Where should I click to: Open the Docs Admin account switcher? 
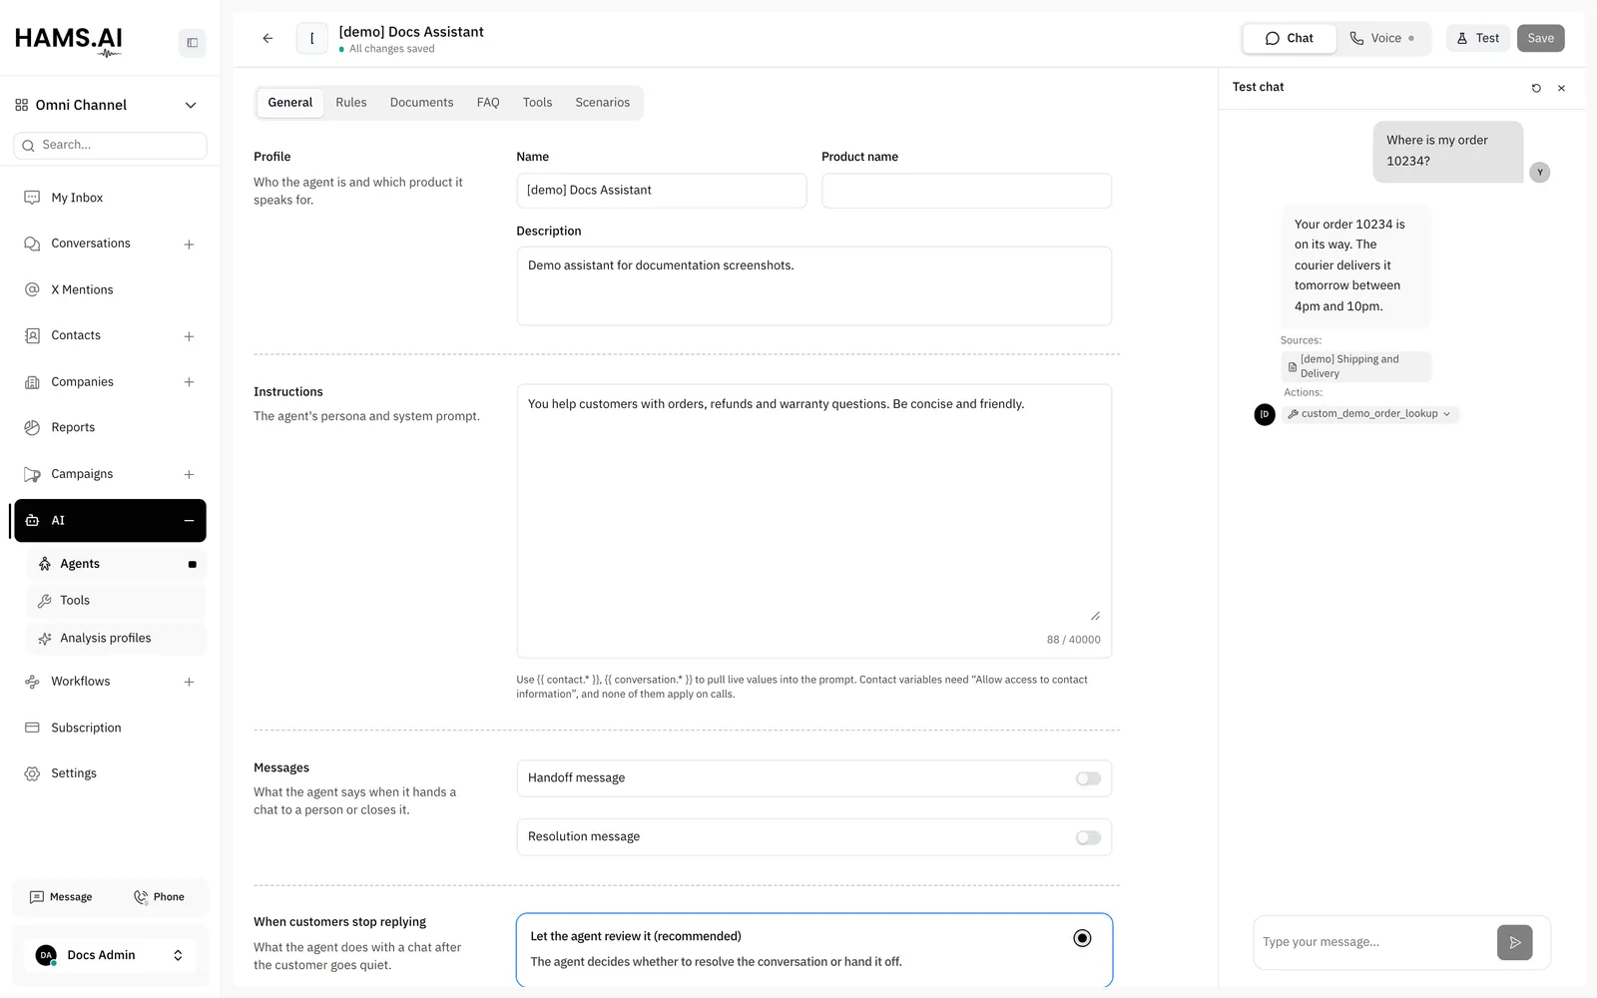(110, 955)
